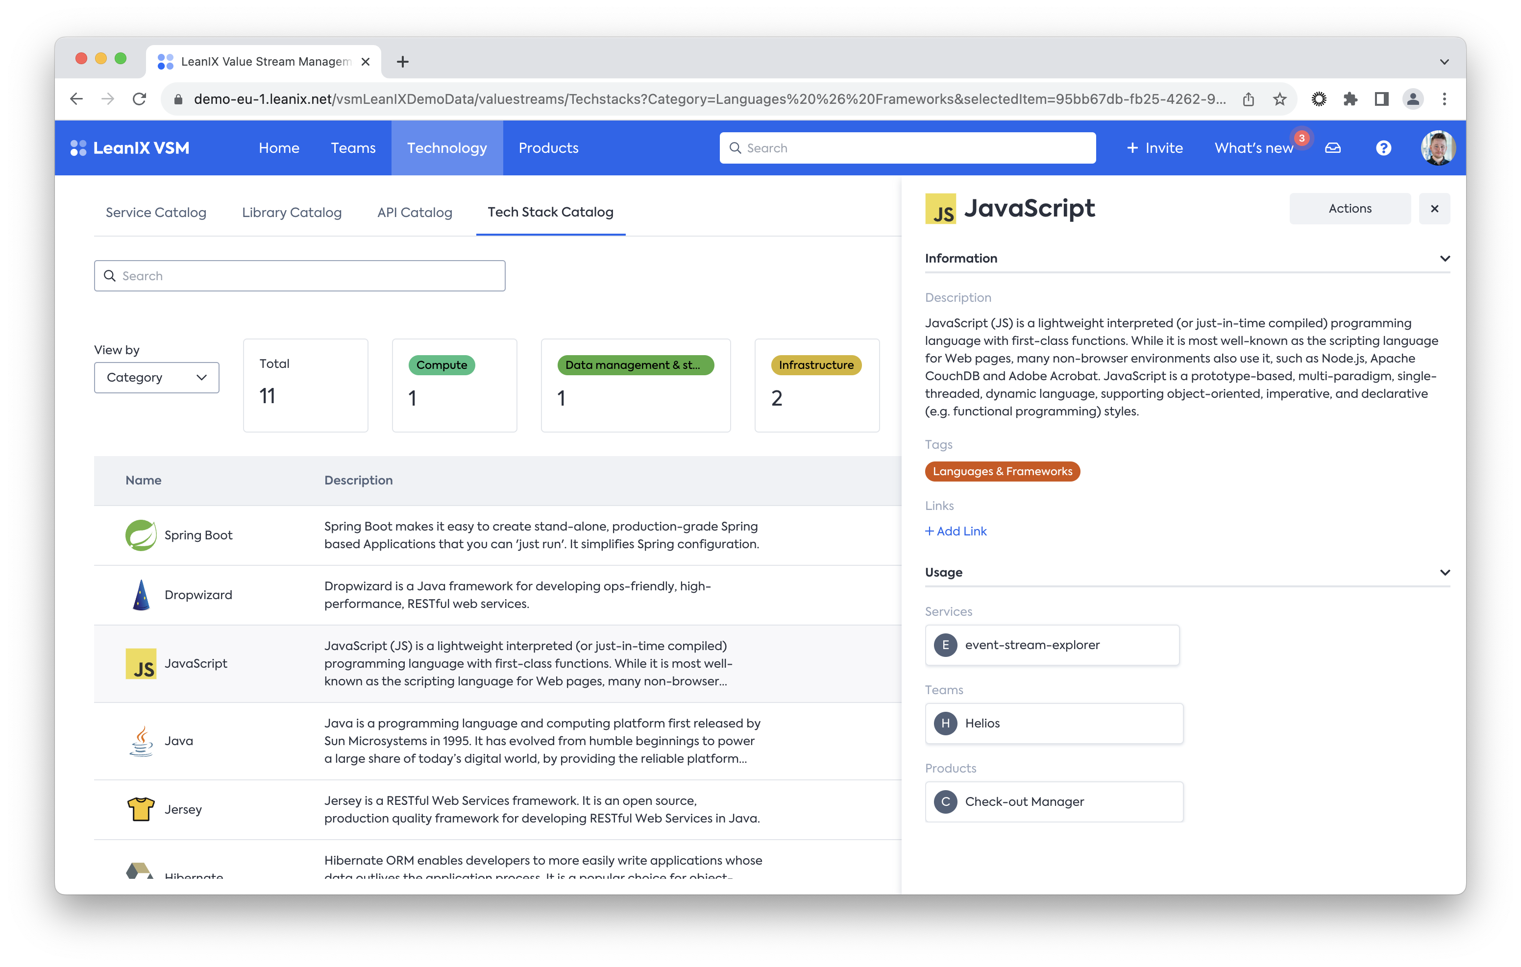Open the event-stream-explorer service card
Viewport: 1521px width, 967px height.
tap(1052, 645)
